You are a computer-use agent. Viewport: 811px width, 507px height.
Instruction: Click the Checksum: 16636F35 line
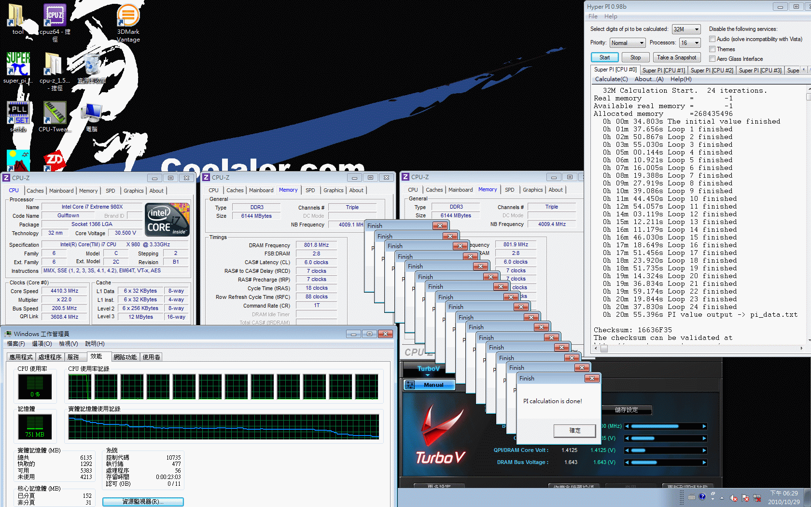[632, 330]
